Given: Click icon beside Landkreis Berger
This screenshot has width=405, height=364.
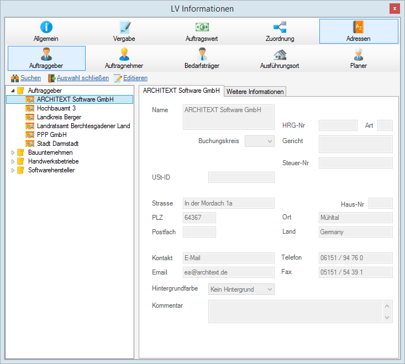Looking at the screenshot, I should (30, 117).
